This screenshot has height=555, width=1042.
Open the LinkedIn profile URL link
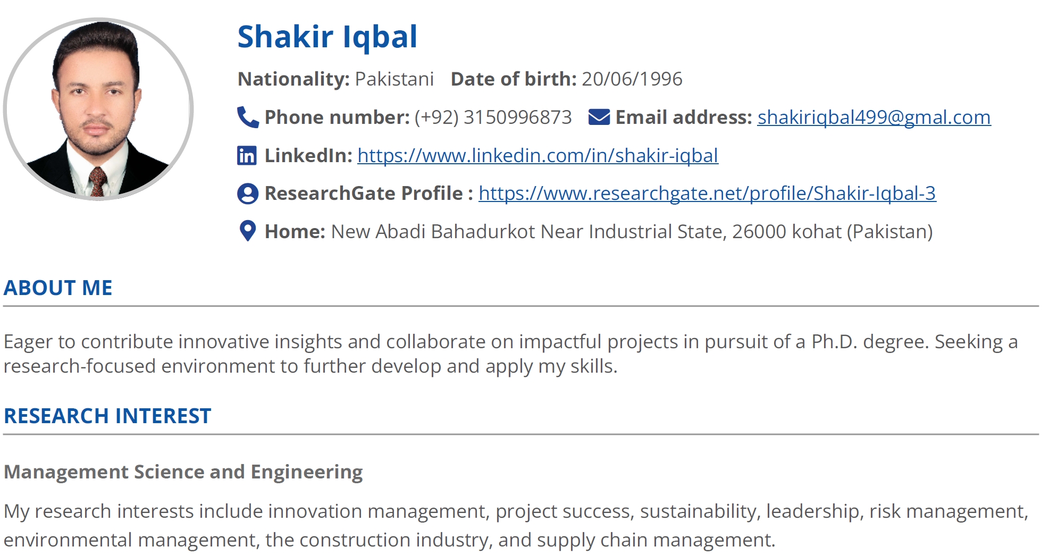tap(537, 156)
